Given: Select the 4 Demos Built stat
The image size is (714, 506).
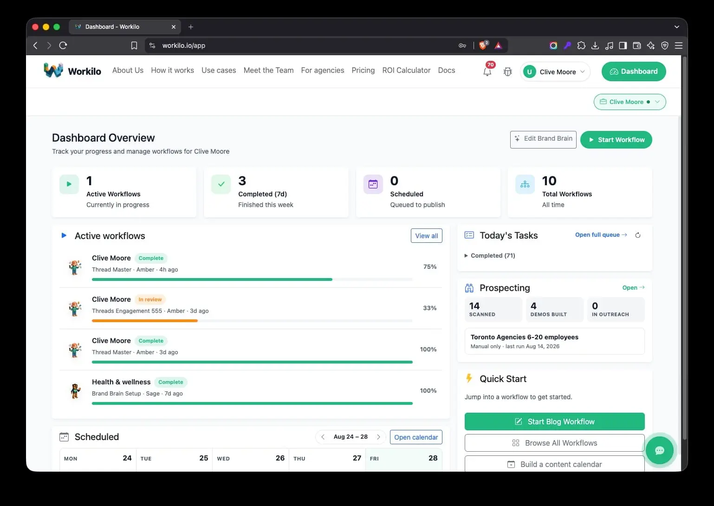Looking at the screenshot, I should (x=555, y=309).
